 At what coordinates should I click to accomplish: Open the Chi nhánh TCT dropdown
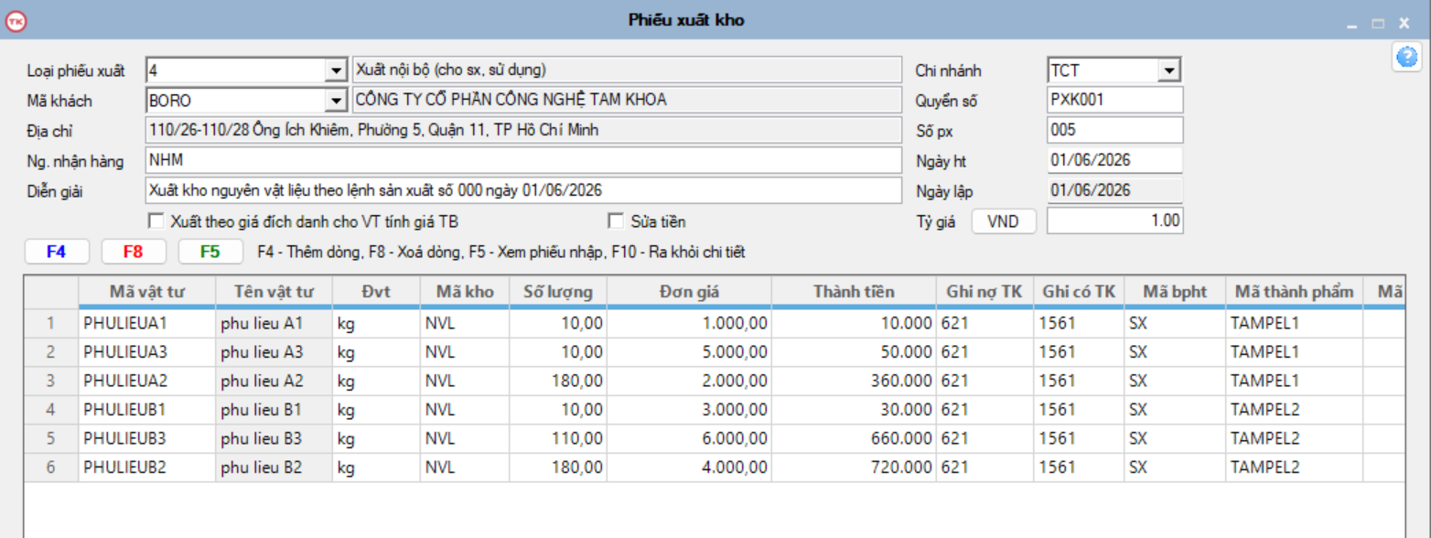click(x=1168, y=70)
